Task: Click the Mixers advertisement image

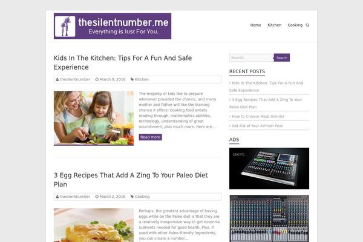Action: point(269,168)
